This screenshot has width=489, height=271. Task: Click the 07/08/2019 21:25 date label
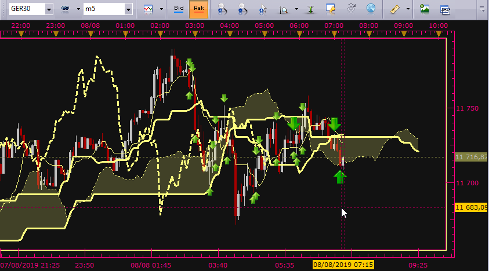click(30, 265)
